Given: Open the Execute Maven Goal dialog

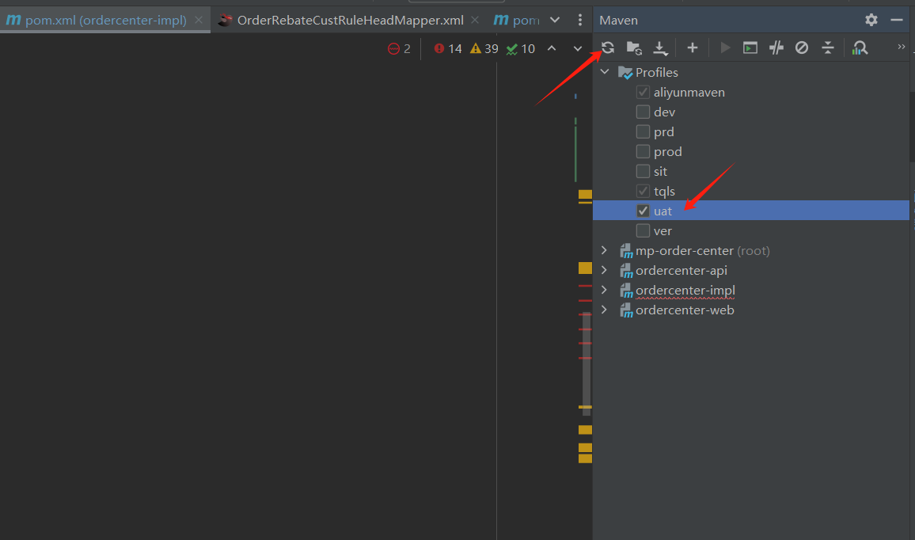Looking at the screenshot, I should point(750,48).
